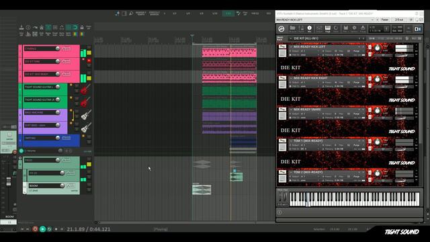Toggle the yellow solo button on CYMBALS track
The width and height of the screenshot is (430, 242).
(x=89, y=52)
